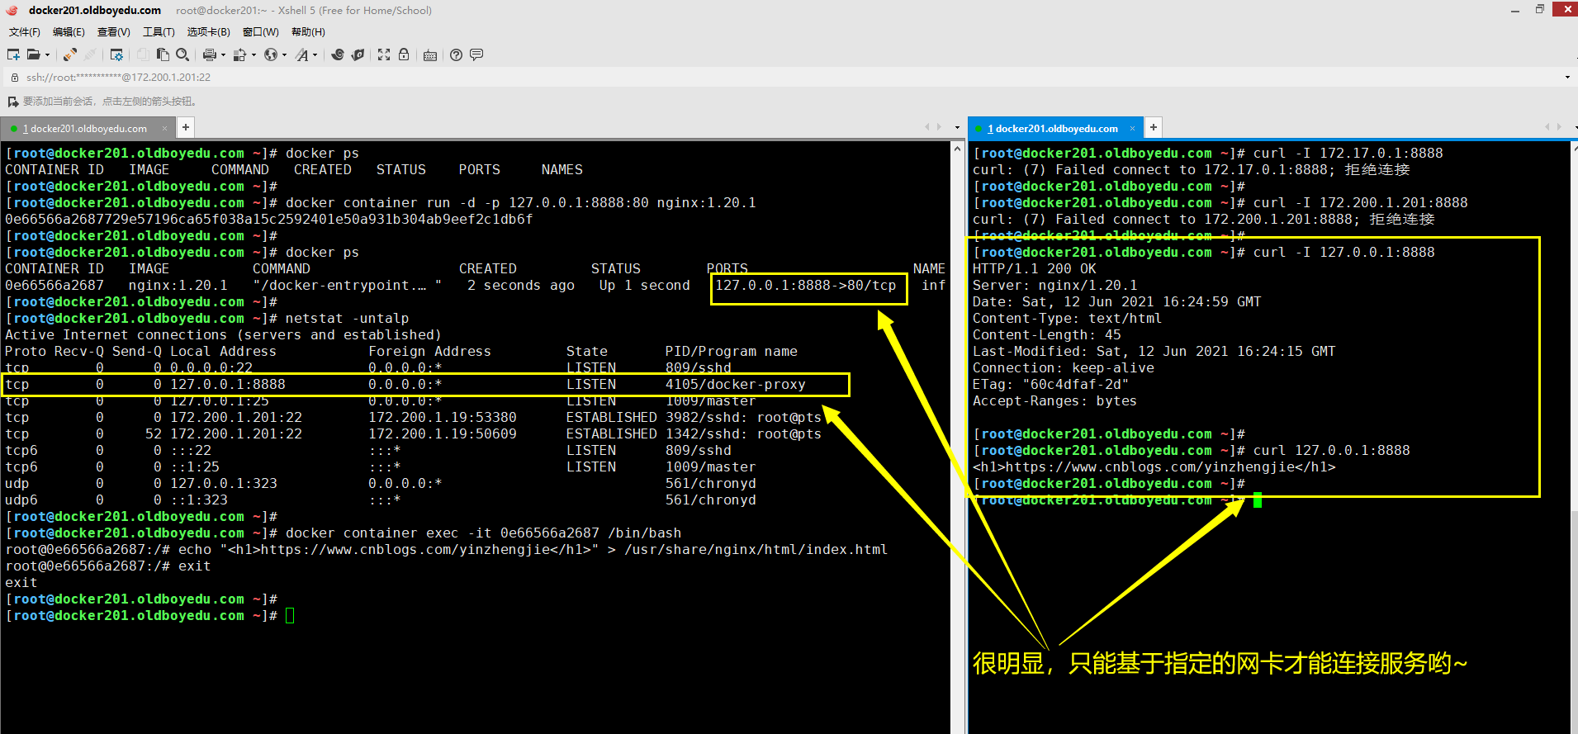Open the 文件(F) menu
Viewport: 1578px width, 734px height.
point(25,32)
